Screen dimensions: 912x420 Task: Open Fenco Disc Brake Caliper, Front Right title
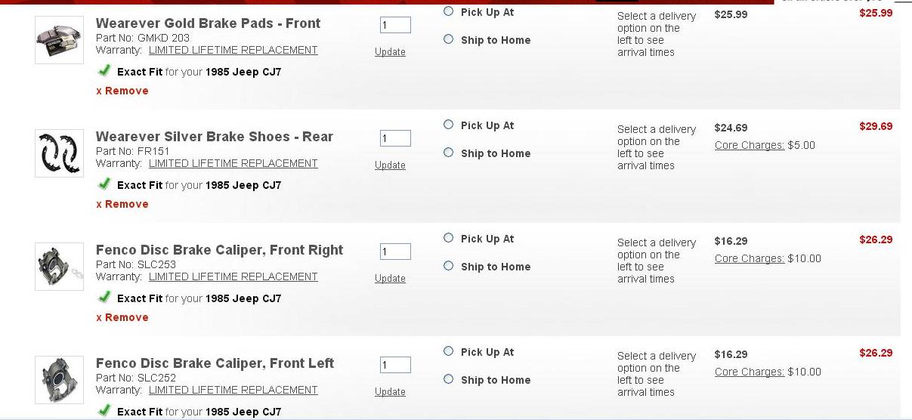[x=219, y=250]
